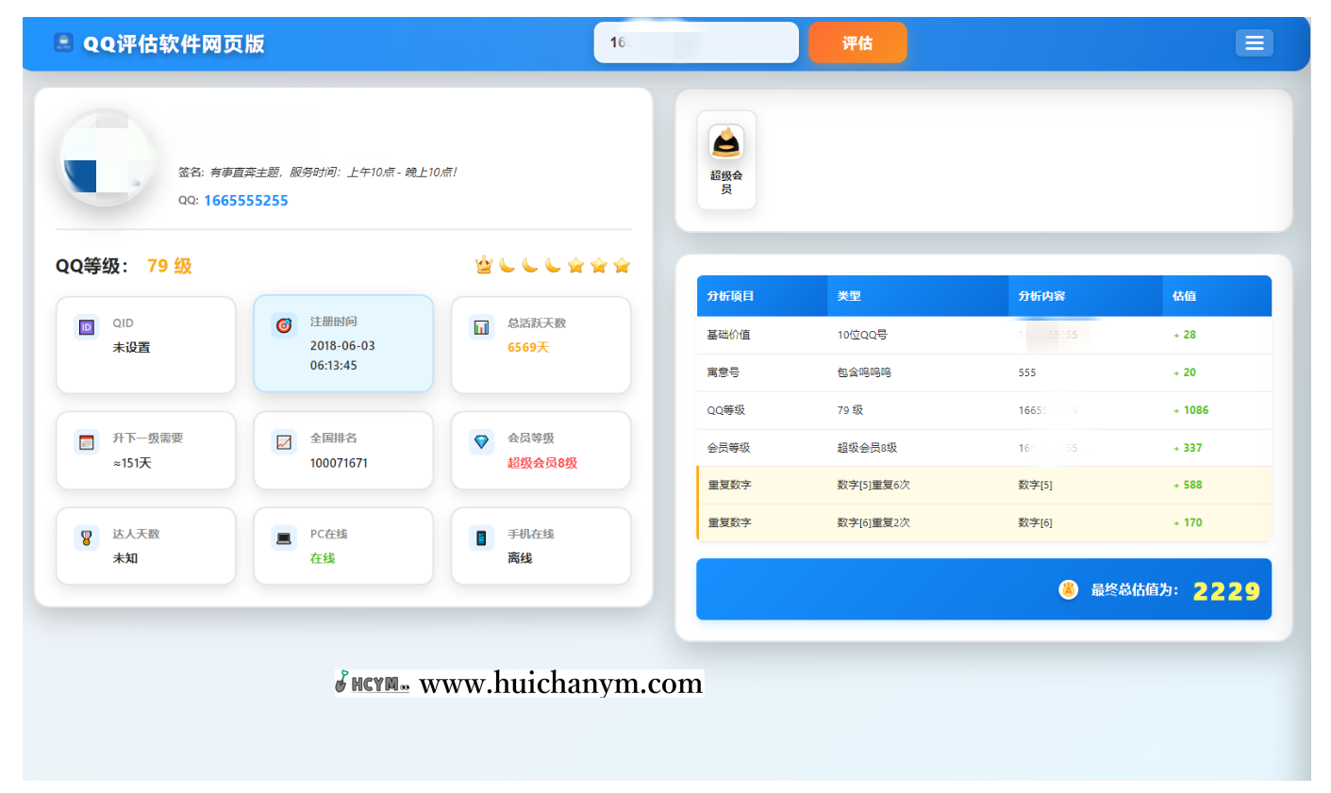Image resolution: width=1331 pixels, height=793 pixels.
Task: Click the QQ number 1665555255 link
Action: click(x=246, y=201)
